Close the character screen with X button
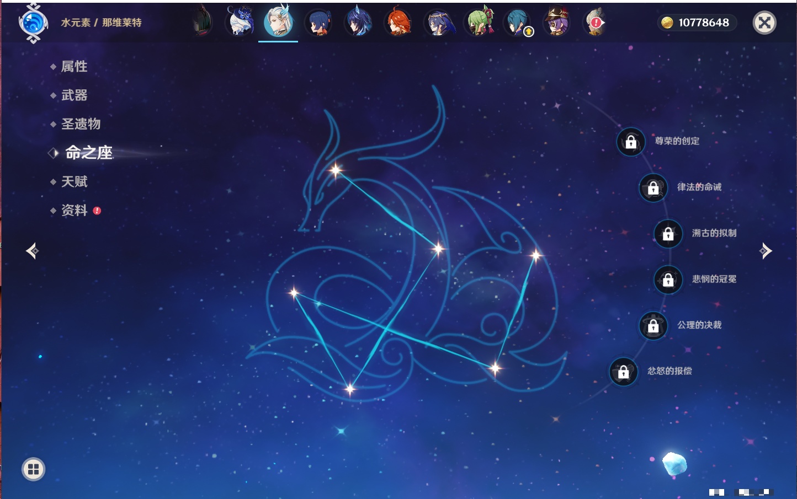This screenshot has width=797, height=499. [x=764, y=23]
